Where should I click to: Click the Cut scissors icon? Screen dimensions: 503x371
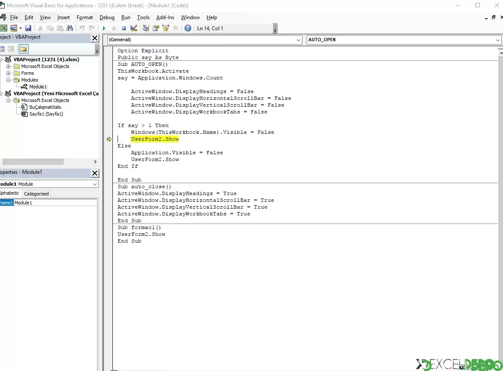pyautogui.click(x=40, y=28)
